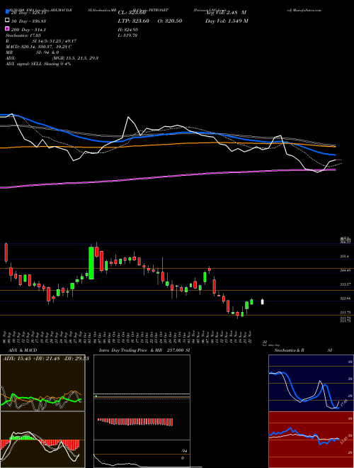Open the red RSI sub-chart
Viewport: 354px width, 468px height.
[x=312, y=440]
